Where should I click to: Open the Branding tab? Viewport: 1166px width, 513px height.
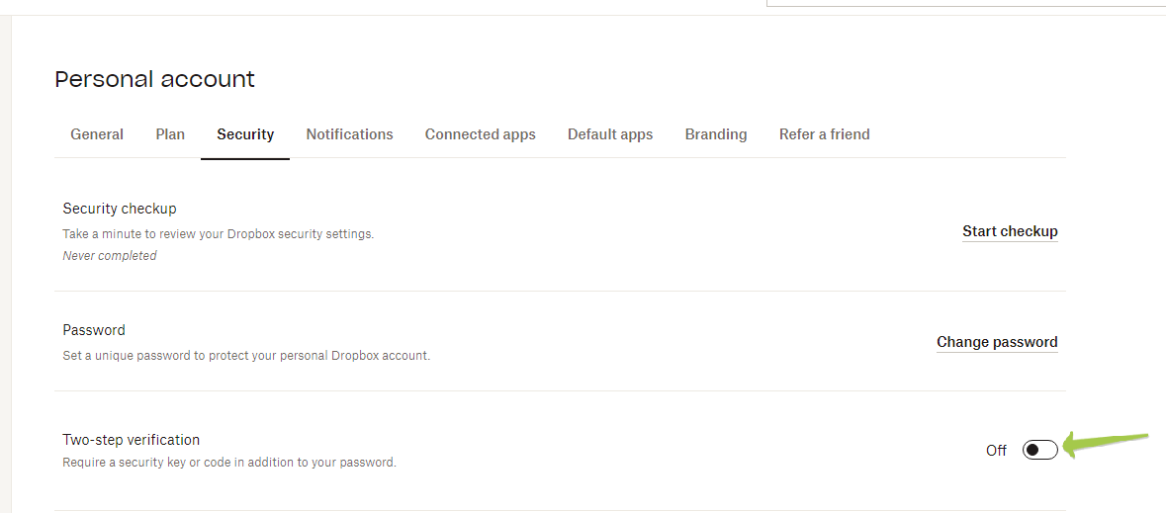[x=716, y=134]
